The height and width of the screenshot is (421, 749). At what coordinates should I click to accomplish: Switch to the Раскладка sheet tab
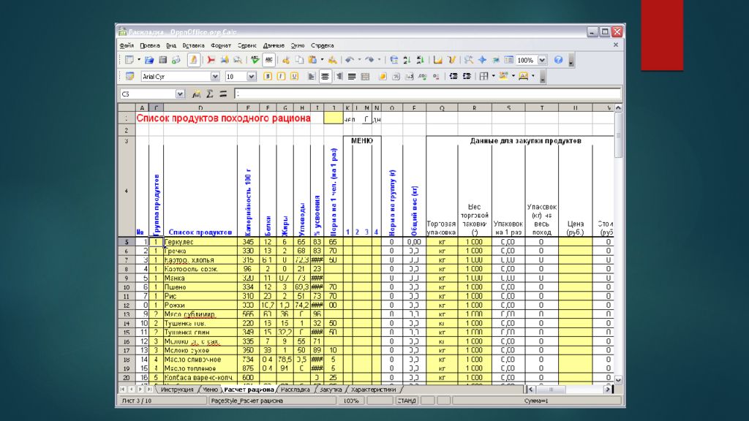pyautogui.click(x=296, y=390)
